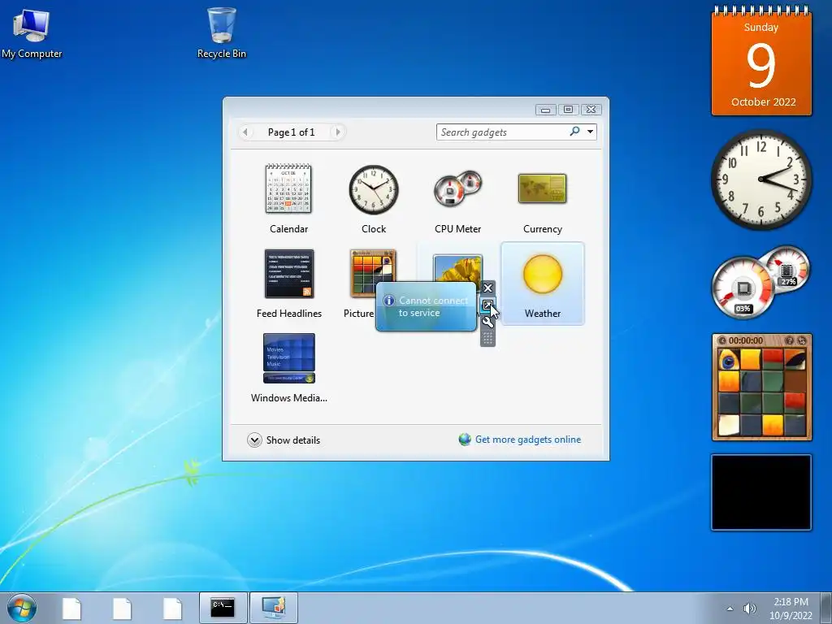Click the Cannot connect to service message
This screenshot has width=832, height=624.
pos(433,306)
